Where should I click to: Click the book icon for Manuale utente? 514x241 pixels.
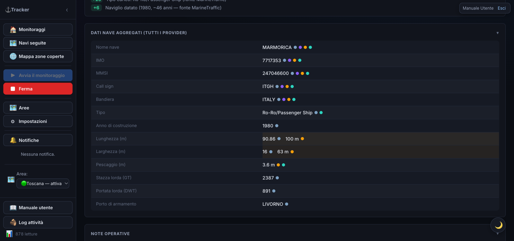click(x=13, y=208)
